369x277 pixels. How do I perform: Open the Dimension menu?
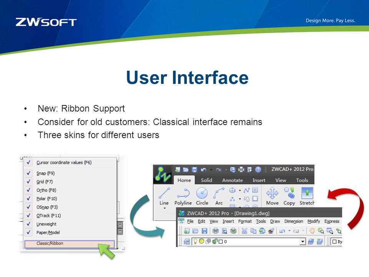click(x=294, y=222)
